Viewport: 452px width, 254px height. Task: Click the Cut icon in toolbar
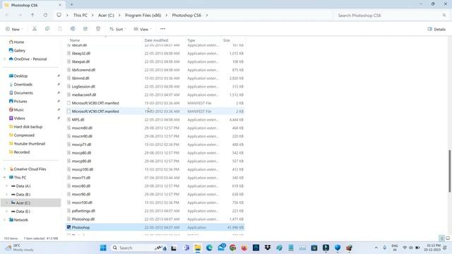[x=35, y=29]
